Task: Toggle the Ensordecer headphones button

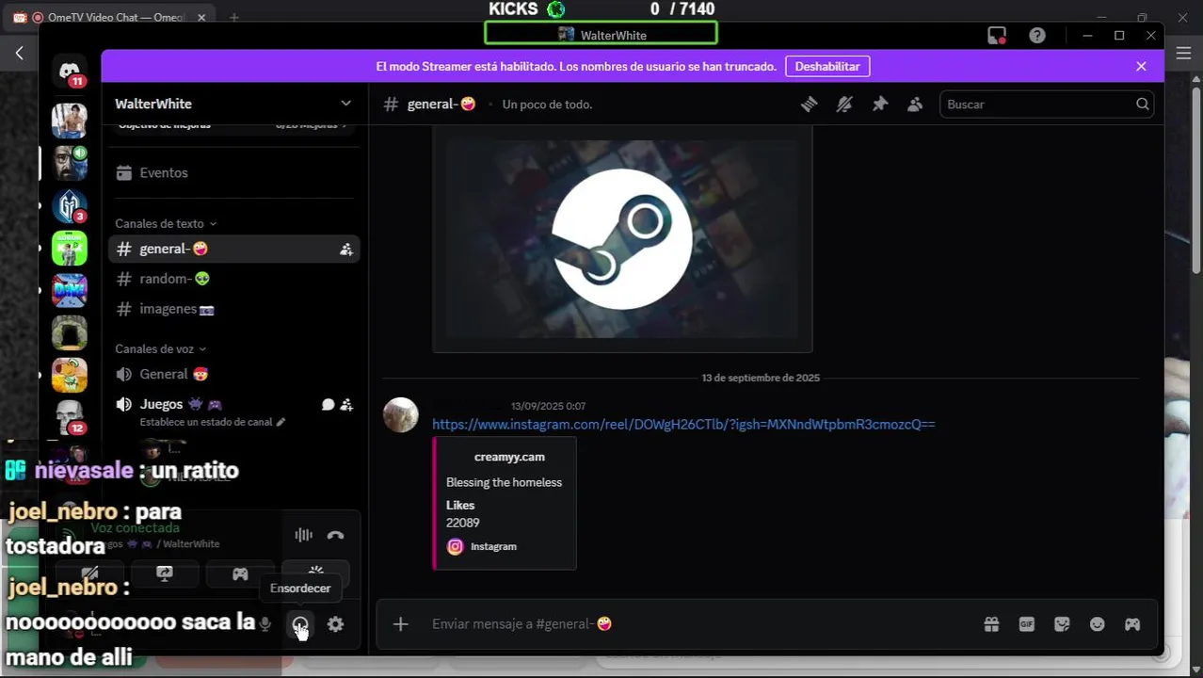Action: tap(300, 624)
